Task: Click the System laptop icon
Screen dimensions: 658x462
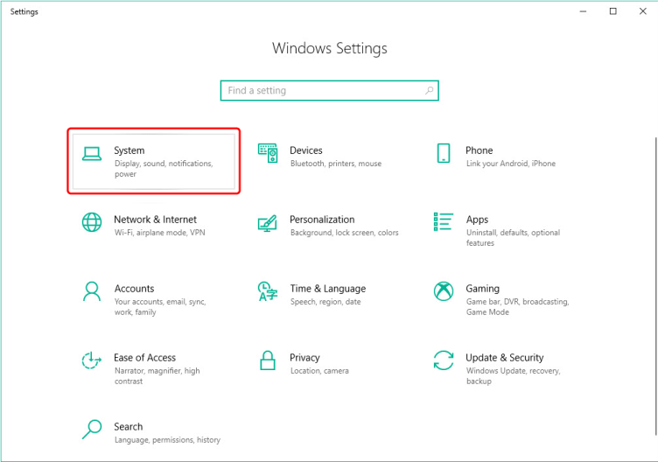Action: 92,154
